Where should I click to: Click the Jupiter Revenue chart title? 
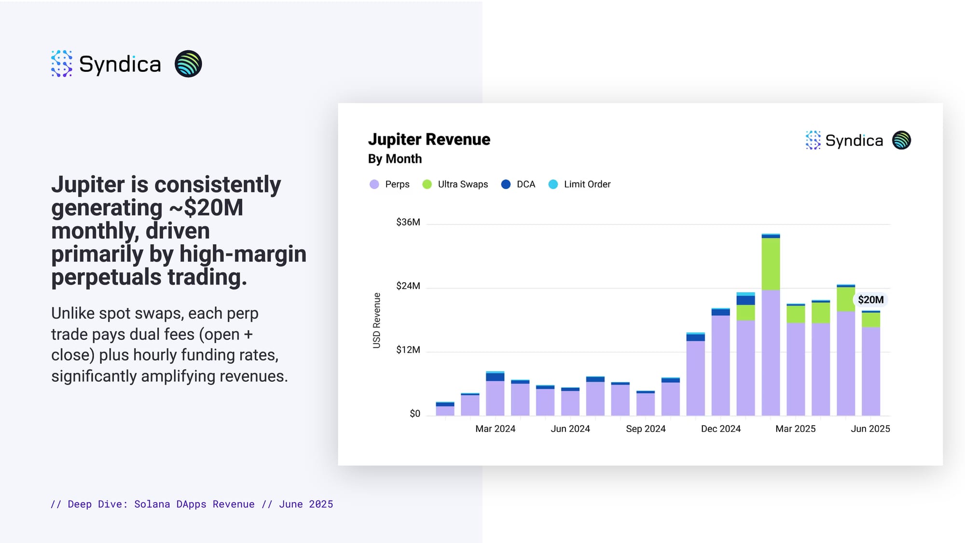[429, 139]
